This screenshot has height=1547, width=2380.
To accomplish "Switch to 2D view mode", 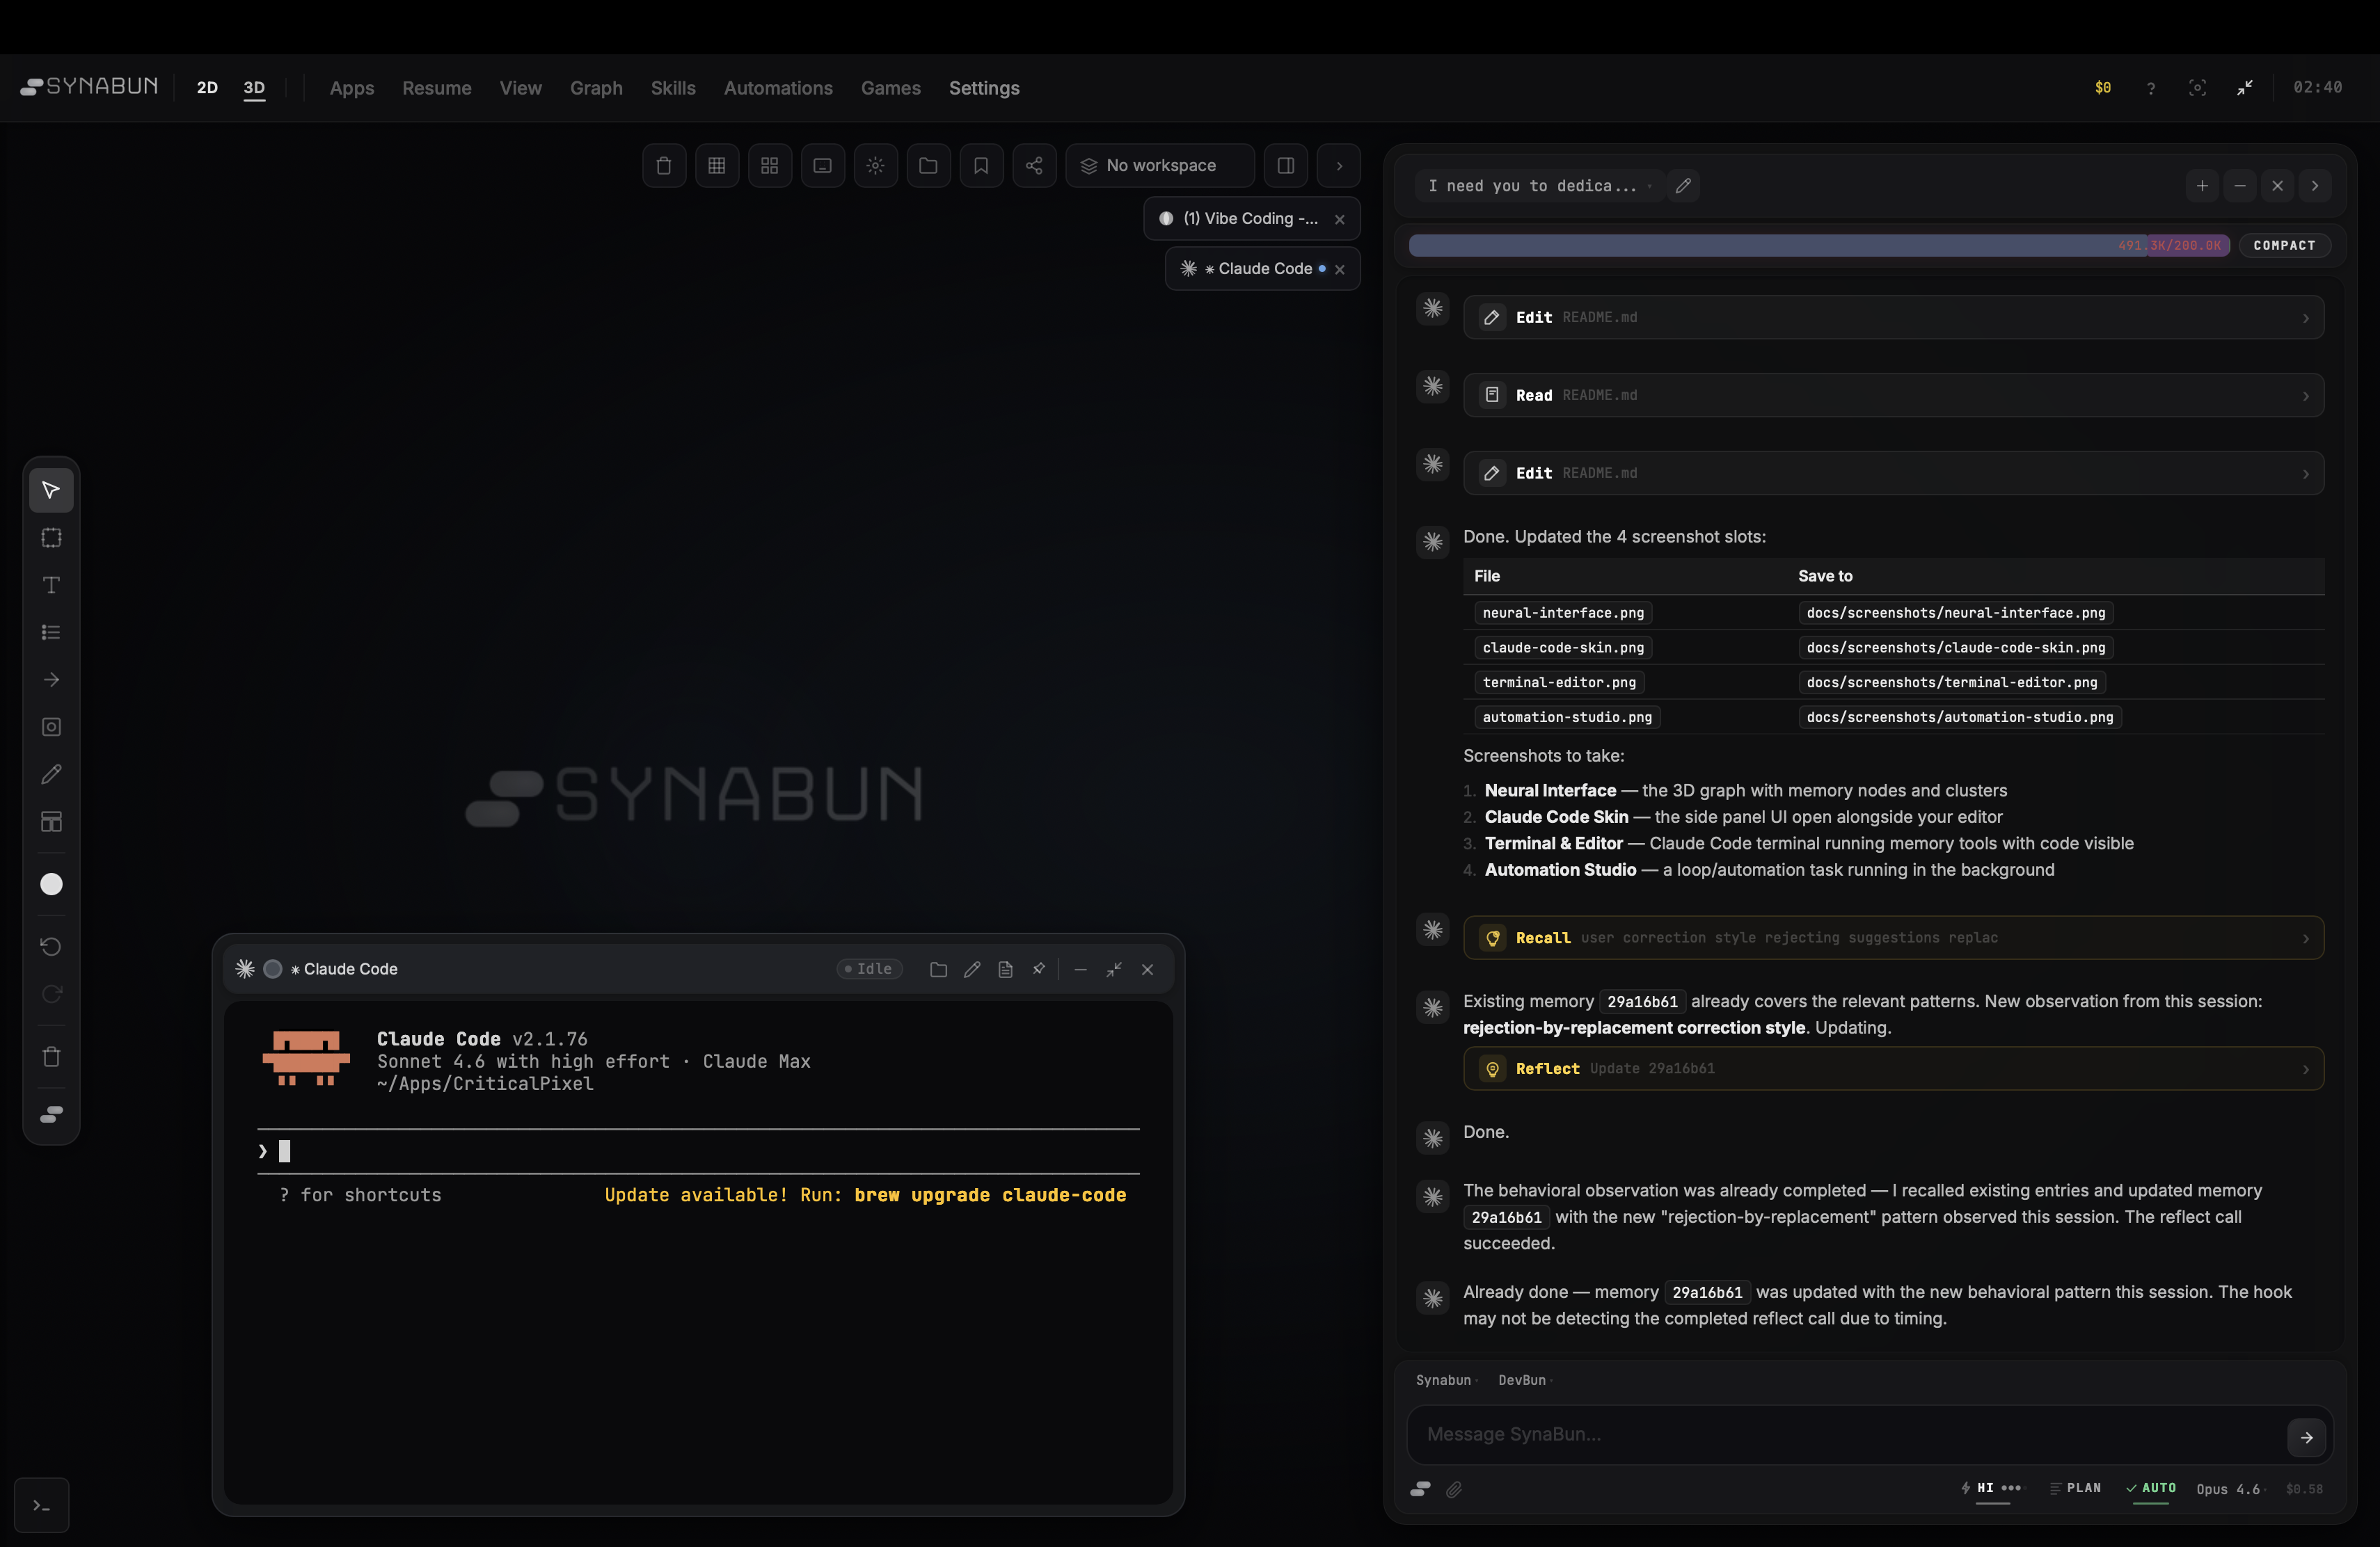I will point(207,88).
